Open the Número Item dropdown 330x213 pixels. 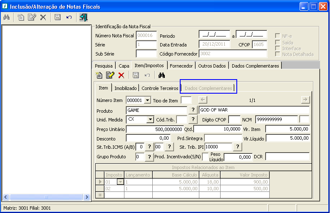[147, 101]
